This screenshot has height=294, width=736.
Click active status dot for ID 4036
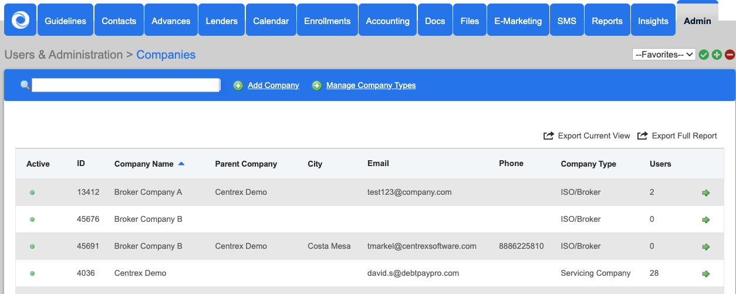(x=32, y=273)
